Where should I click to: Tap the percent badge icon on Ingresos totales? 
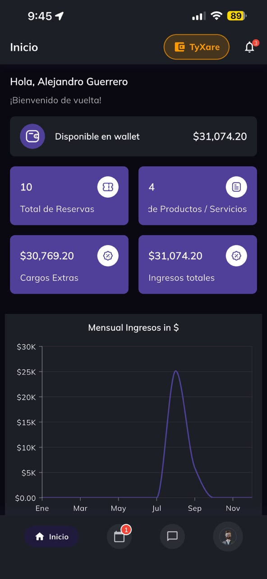[x=236, y=256]
